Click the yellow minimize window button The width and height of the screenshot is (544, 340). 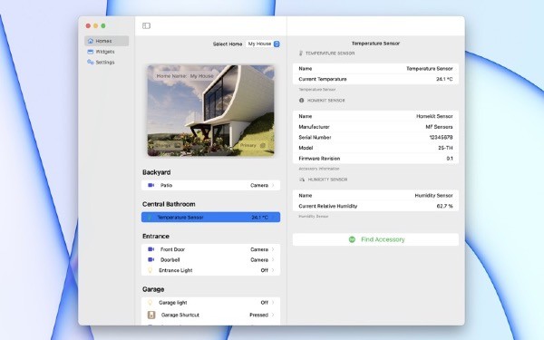pyautogui.click(x=95, y=25)
